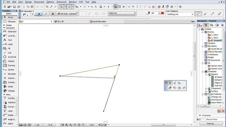The height and width of the screenshot is (127, 226).
Task: Collapse the Document toolbox group
Action: [4, 28]
